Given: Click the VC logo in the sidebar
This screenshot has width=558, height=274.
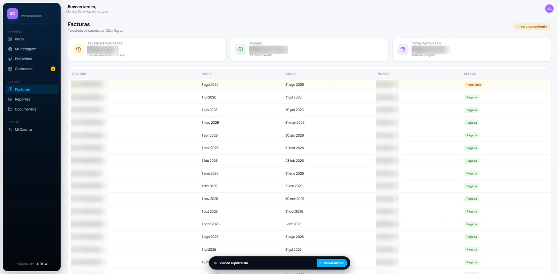Looking at the screenshot, I should (x=13, y=14).
